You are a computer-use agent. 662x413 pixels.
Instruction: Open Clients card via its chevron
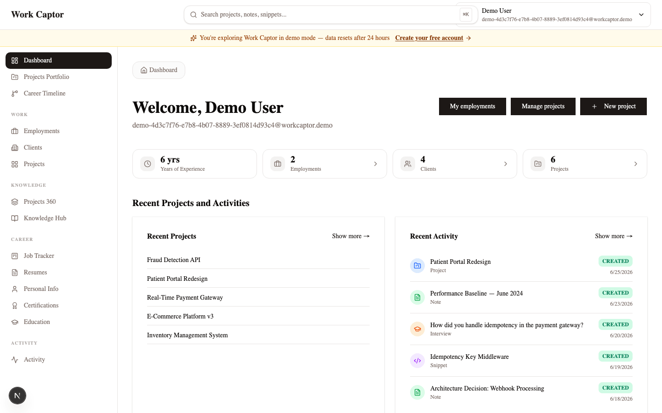tap(506, 164)
